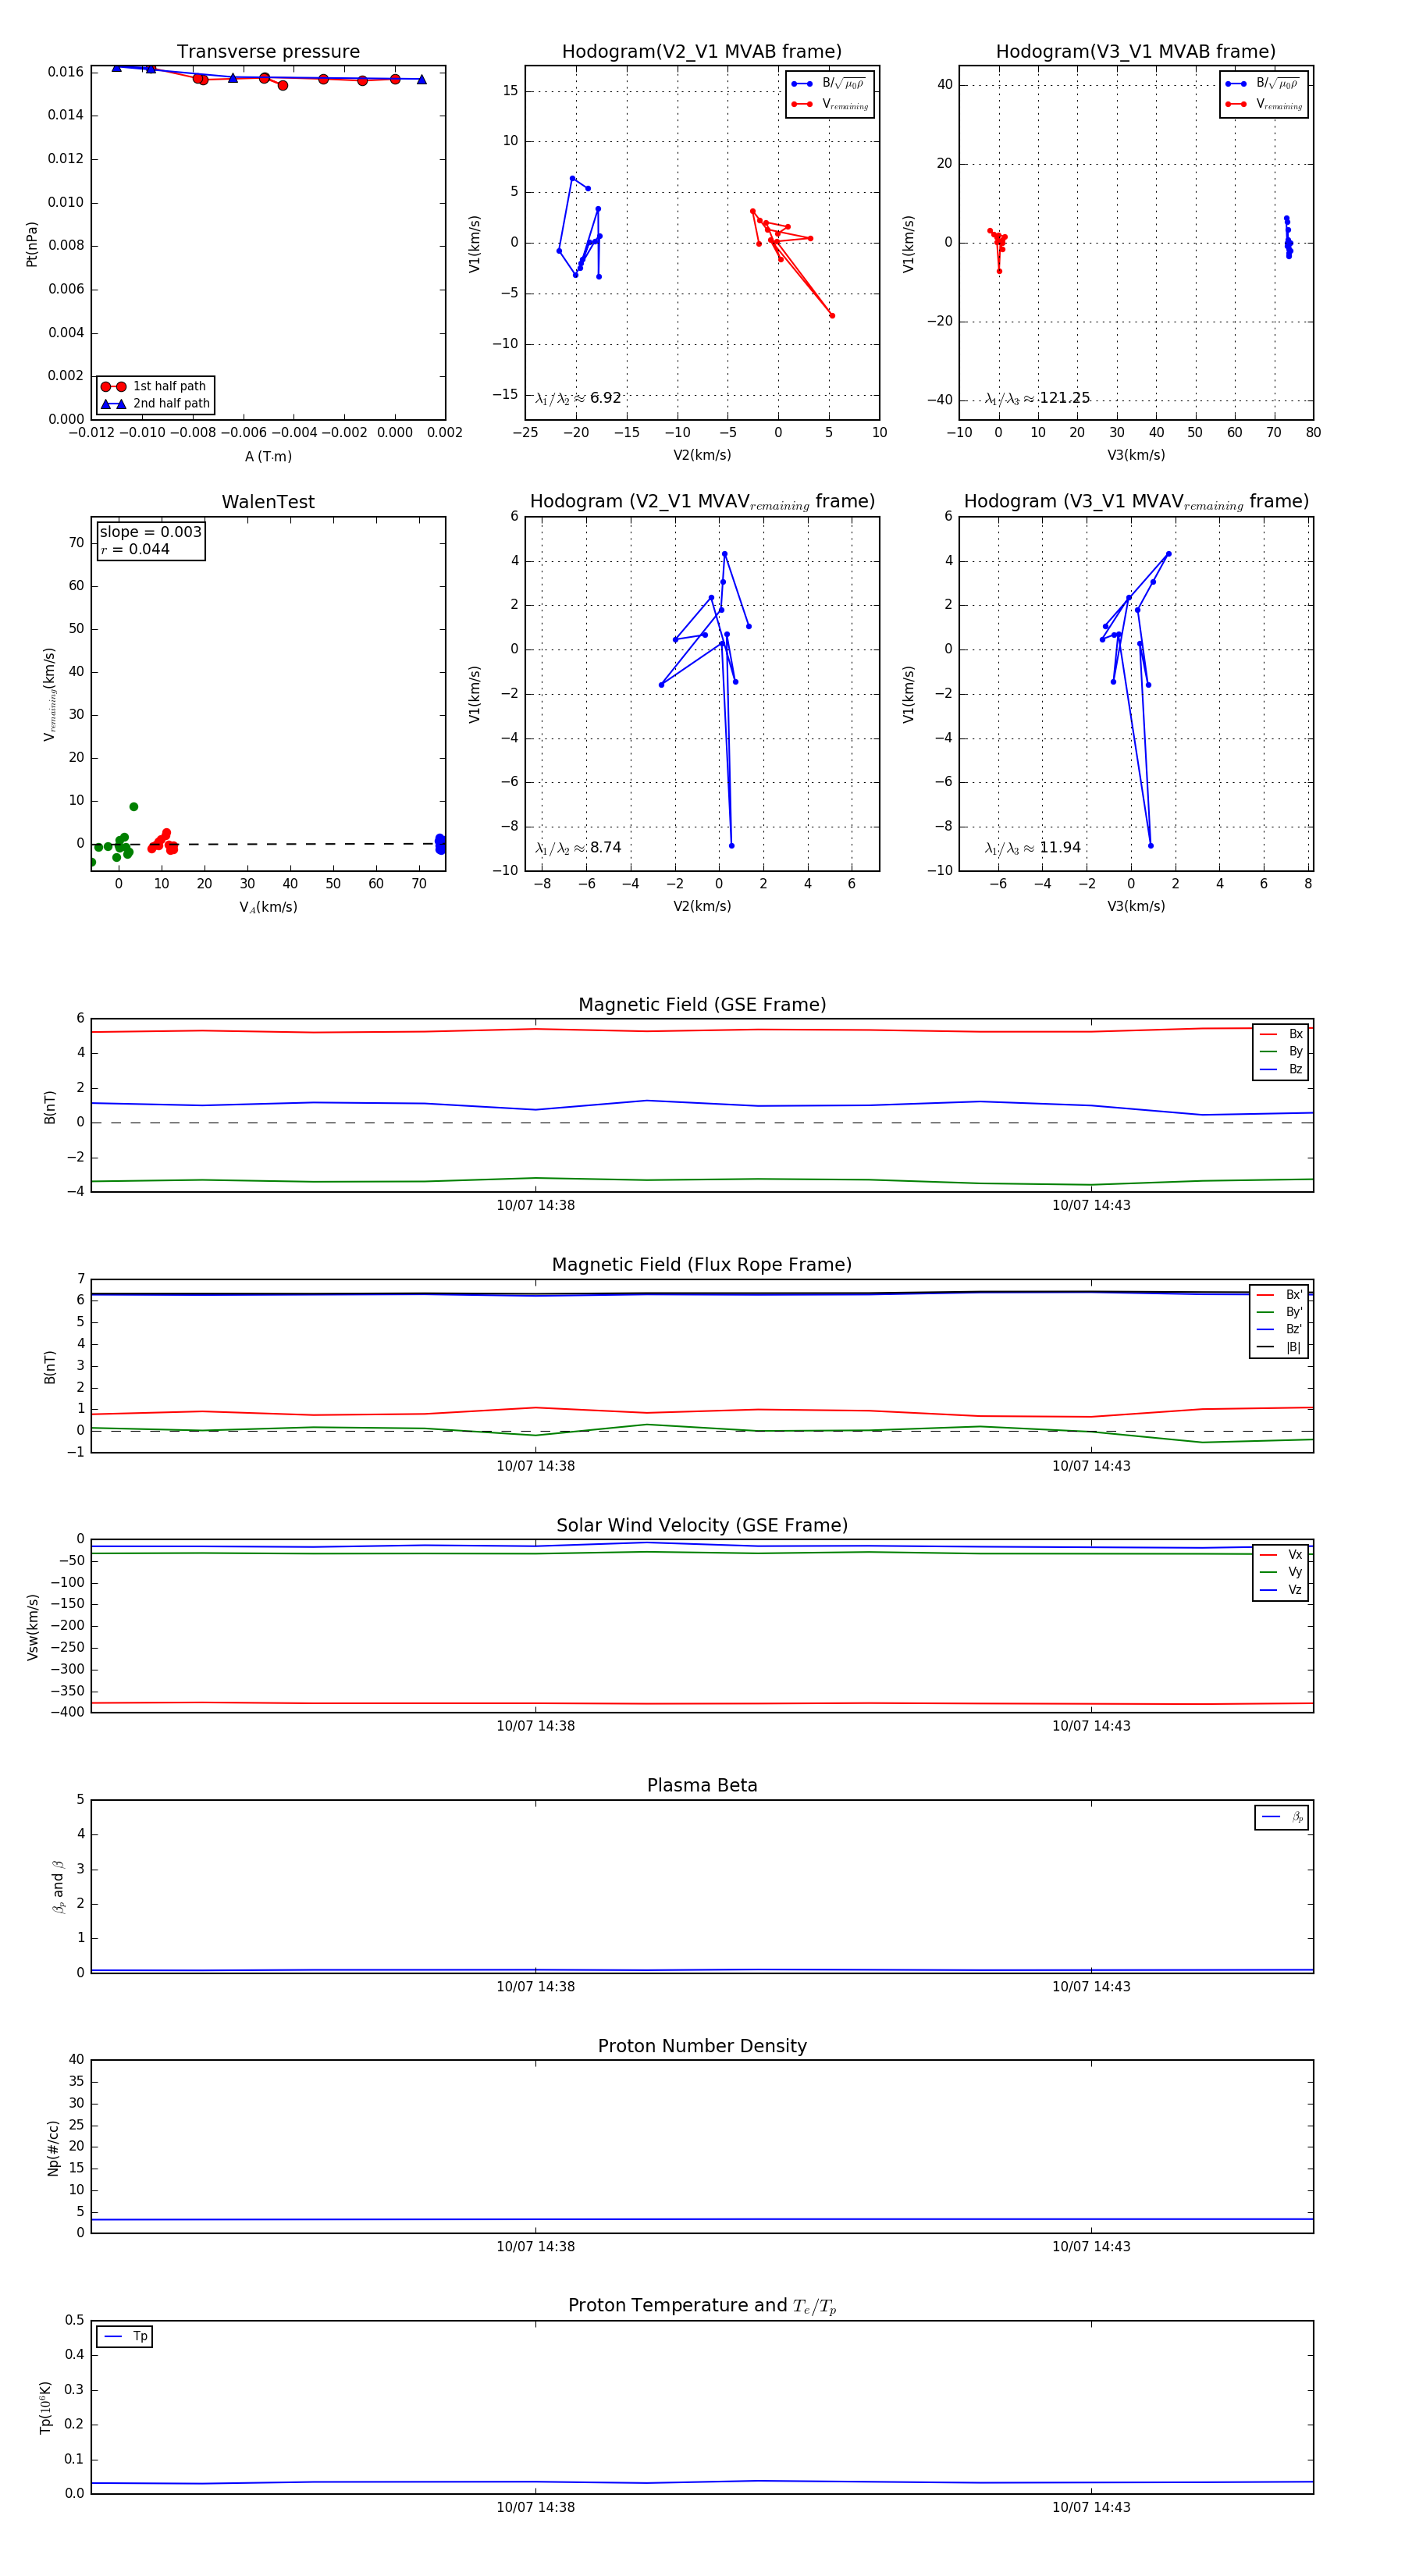1405x2576 pixels.
Task: Click the eigenvalue ratio label 6.92
Action: [578, 398]
